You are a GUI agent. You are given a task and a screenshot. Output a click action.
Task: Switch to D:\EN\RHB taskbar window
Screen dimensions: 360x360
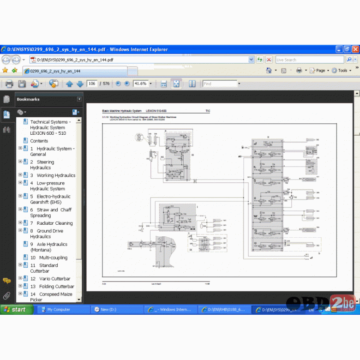click(224, 310)
